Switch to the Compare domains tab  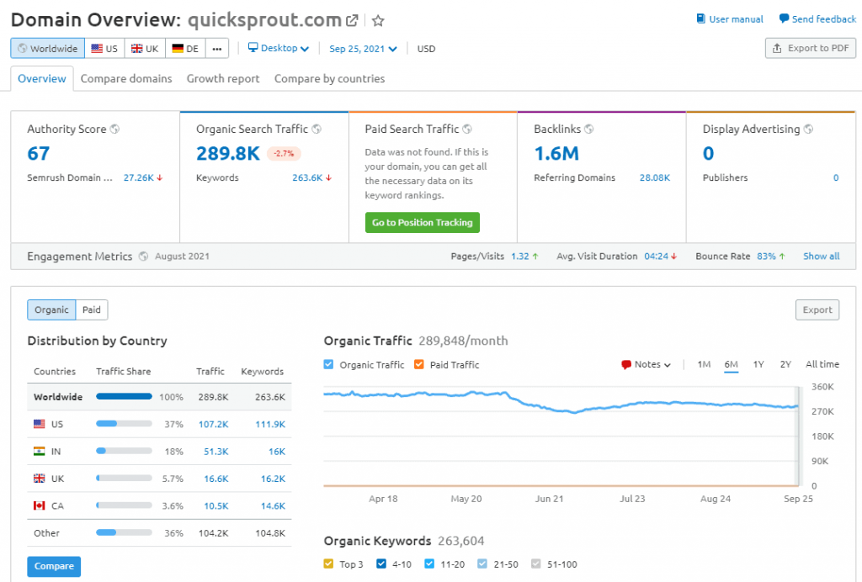pos(126,78)
